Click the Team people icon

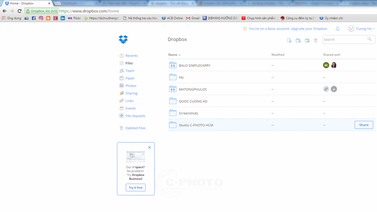[x=122, y=70]
